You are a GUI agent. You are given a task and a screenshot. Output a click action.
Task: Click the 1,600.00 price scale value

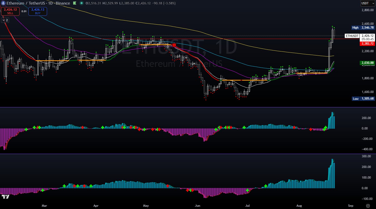pyautogui.click(x=368, y=92)
